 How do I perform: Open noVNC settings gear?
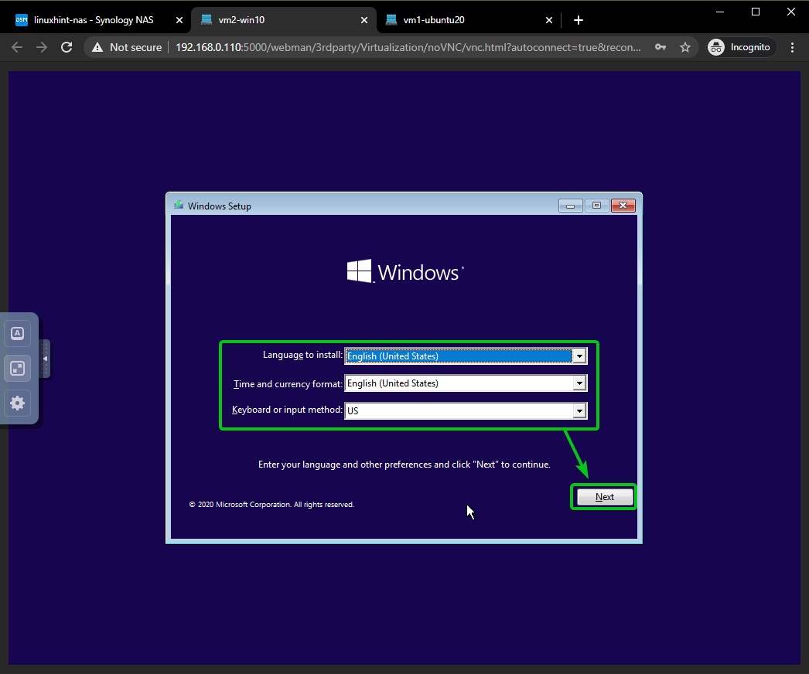(18, 403)
